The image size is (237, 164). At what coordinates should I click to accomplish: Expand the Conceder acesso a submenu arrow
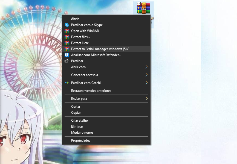[146, 75]
